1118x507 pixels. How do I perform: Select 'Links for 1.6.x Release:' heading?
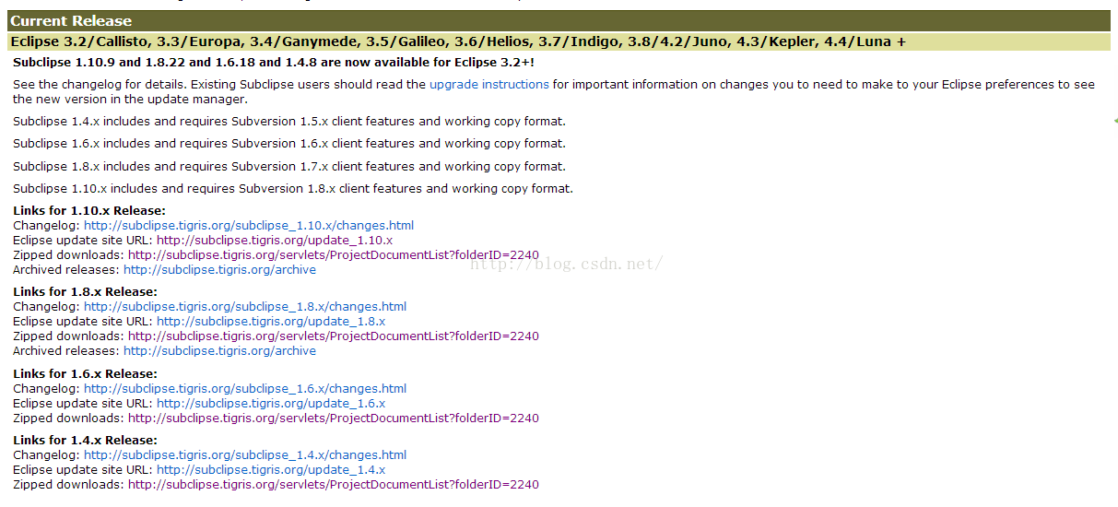coord(86,374)
